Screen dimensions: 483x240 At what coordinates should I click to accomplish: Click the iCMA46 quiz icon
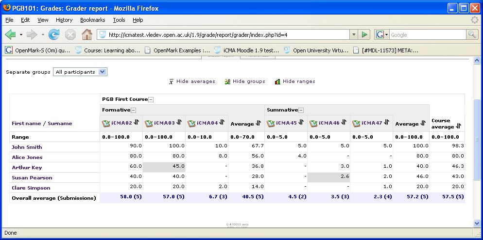[x=313, y=123]
